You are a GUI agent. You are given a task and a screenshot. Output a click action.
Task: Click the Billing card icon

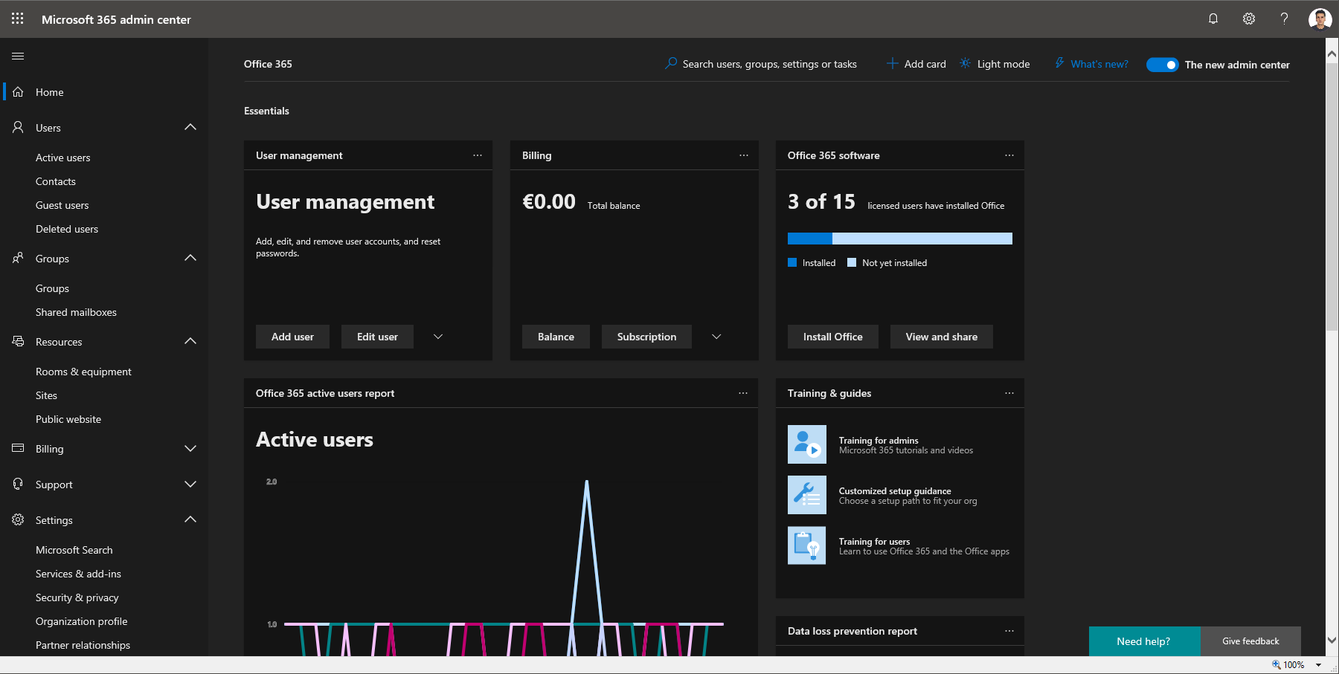point(18,448)
